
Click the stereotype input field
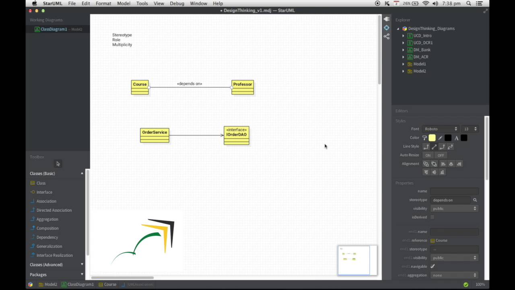tap(450, 200)
